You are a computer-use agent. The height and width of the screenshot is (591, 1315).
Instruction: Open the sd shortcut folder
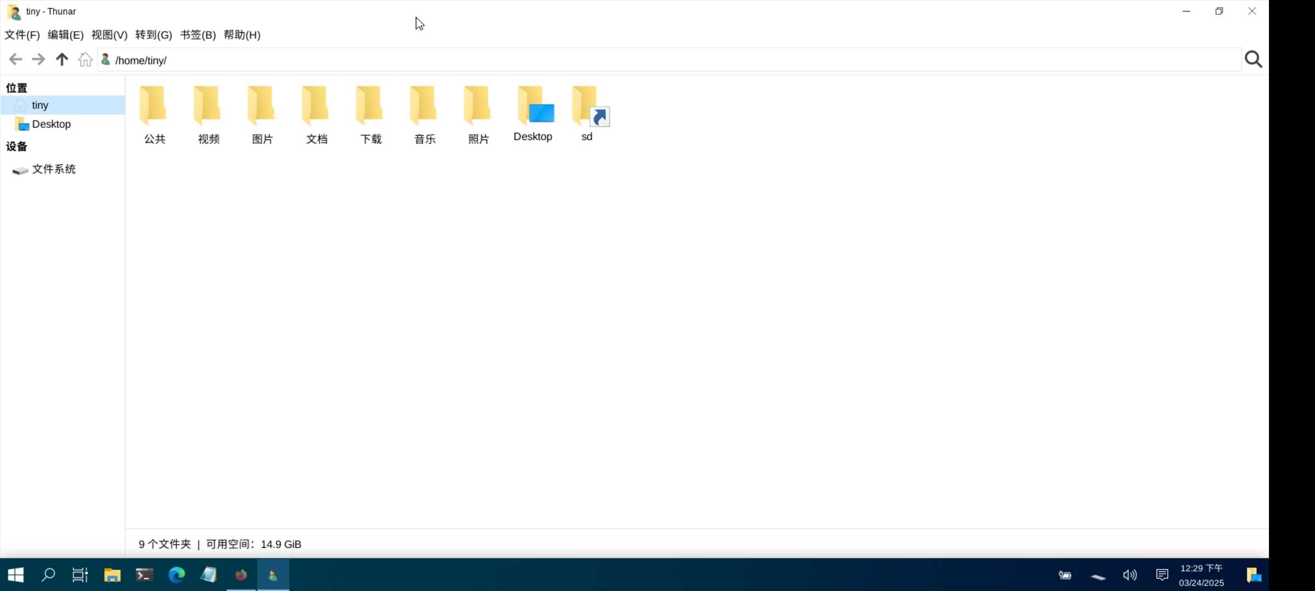click(586, 109)
